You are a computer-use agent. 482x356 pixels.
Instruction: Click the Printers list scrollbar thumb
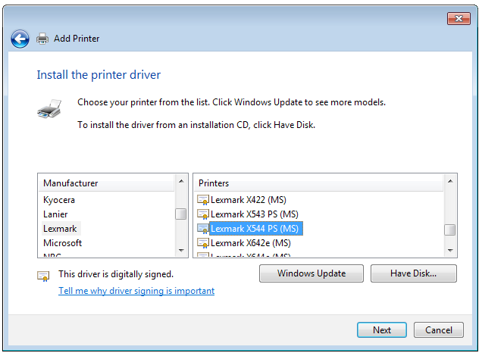[450, 230]
